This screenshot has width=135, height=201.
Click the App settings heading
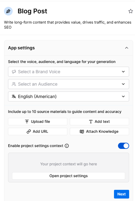[21, 48]
